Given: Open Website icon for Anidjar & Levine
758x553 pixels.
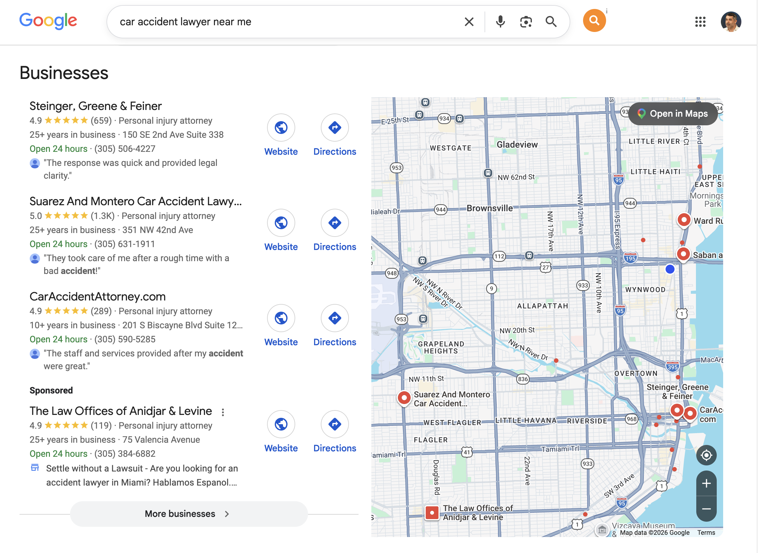Looking at the screenshot, I should [x=281, y=424].
